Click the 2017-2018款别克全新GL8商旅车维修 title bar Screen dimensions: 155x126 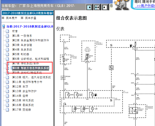(x=28, y=13)
